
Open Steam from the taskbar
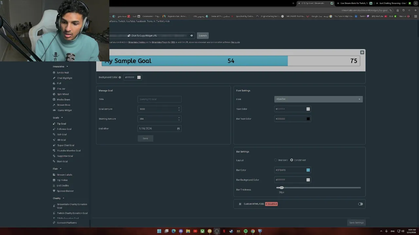(x=231, y=231)
